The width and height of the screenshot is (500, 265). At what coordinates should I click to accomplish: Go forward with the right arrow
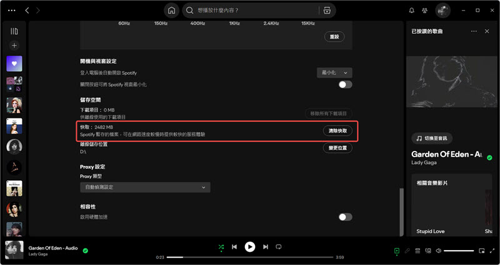(38, 11)
